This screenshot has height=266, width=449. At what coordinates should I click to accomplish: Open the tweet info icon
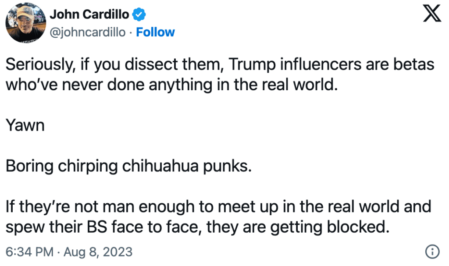pos(432,252)
